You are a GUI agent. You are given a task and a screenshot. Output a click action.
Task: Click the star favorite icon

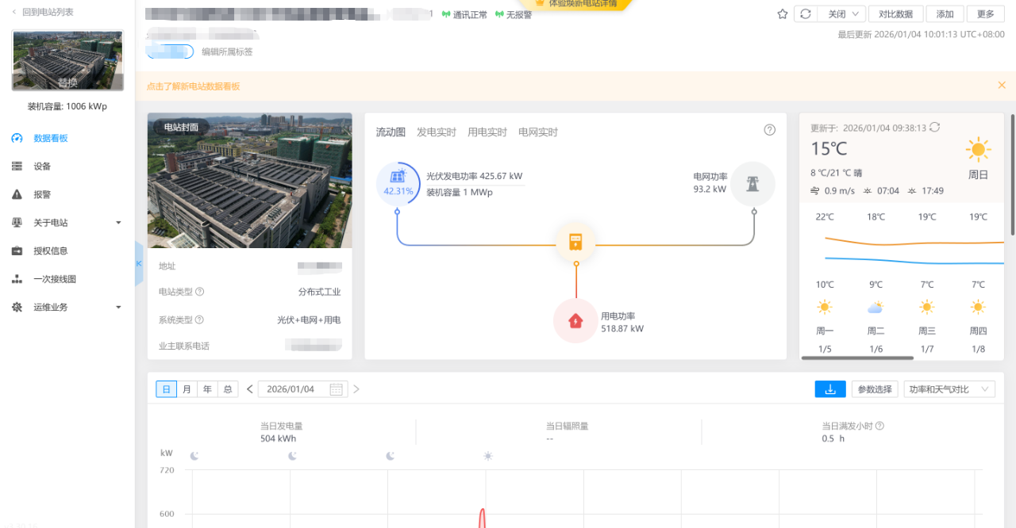click(x=782, y=14)
